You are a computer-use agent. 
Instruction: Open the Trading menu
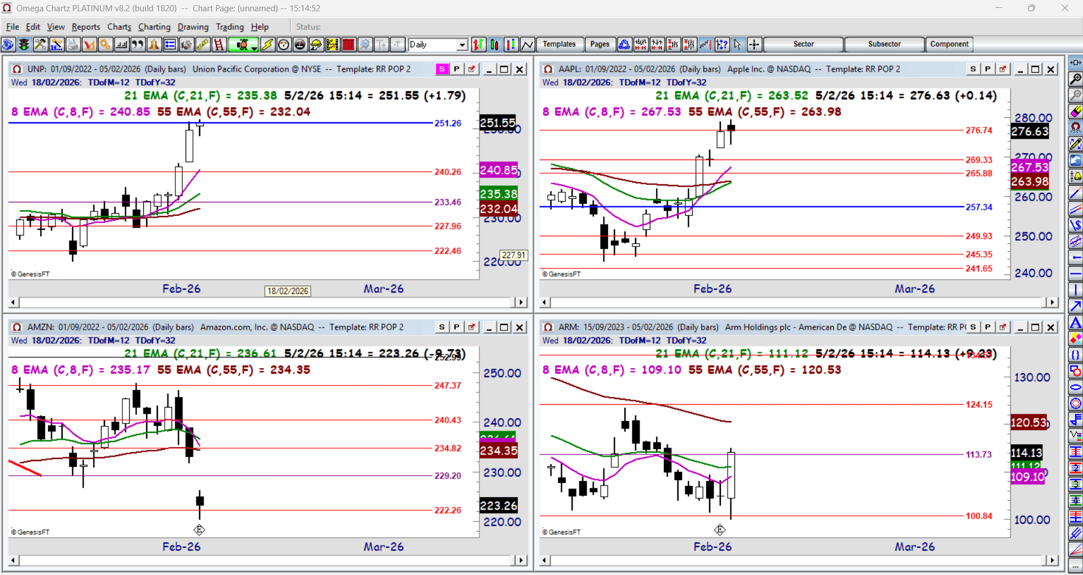(230, 27)
